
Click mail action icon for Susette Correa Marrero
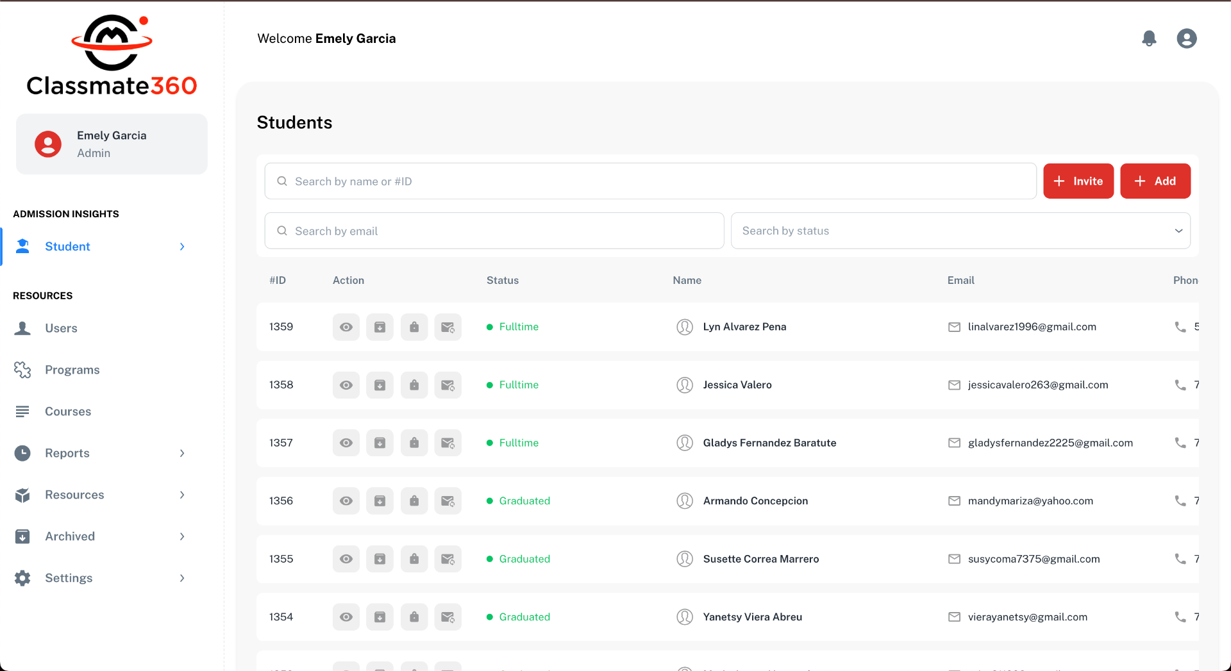[x=448, y=559]
